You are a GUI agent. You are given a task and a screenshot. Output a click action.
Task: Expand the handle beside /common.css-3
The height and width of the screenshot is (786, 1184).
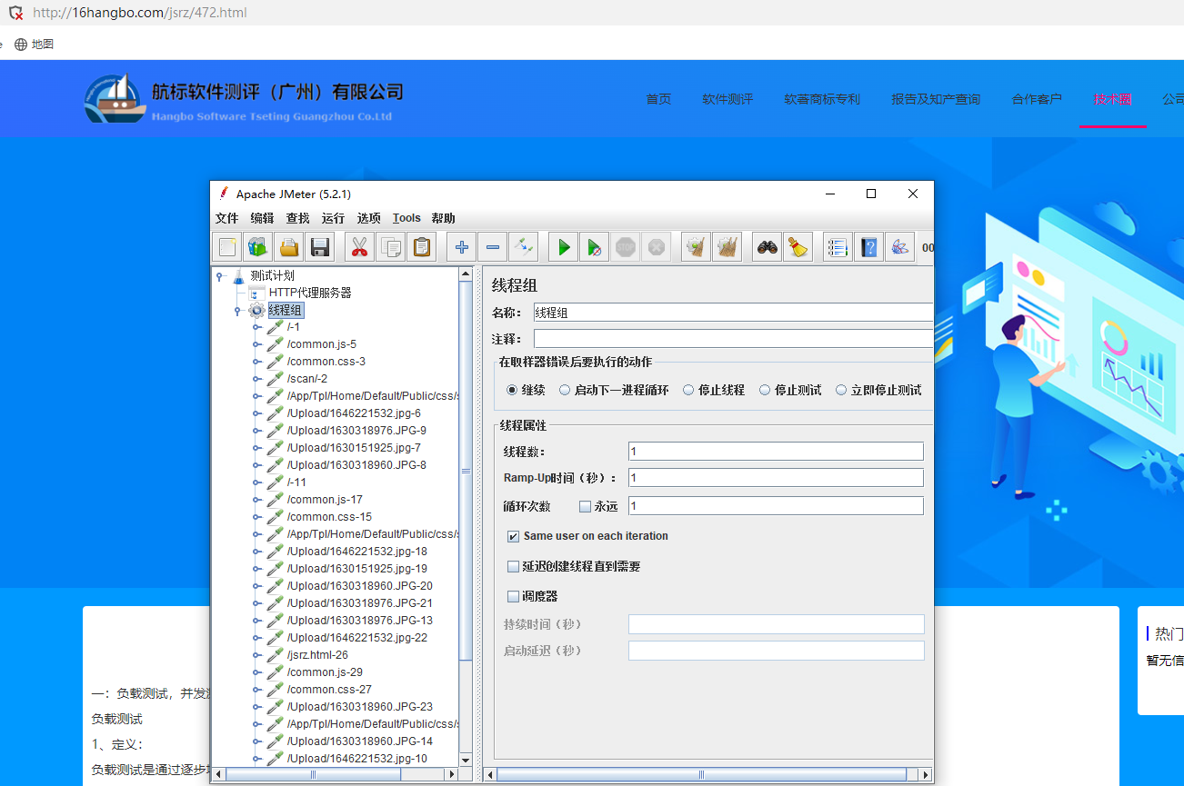(x=257, y=362)
